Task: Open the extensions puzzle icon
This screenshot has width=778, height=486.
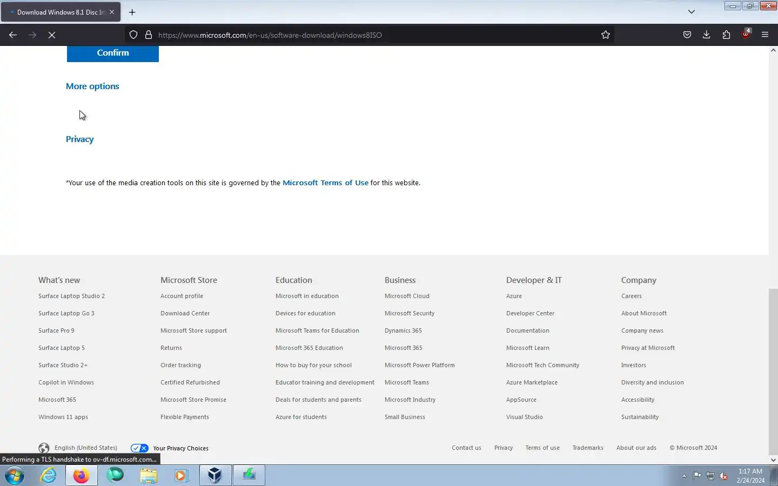Action: point(726,35)
